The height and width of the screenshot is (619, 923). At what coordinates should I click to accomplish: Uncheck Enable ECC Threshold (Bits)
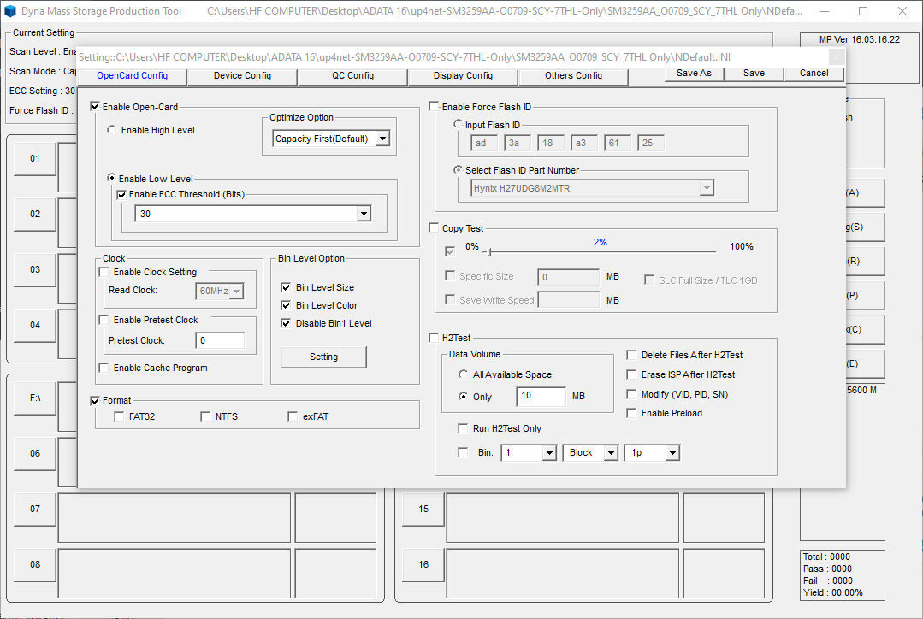point(121,195)
